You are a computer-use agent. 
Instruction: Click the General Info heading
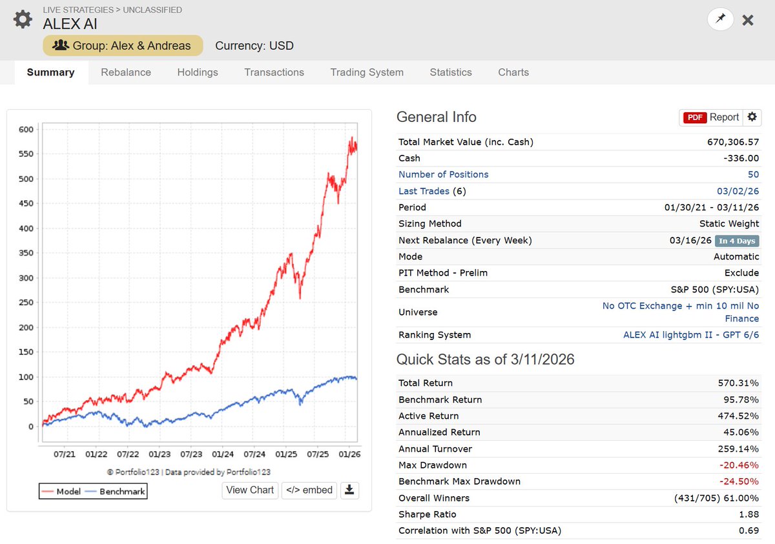pyautogui.click(x=437, y=117)
